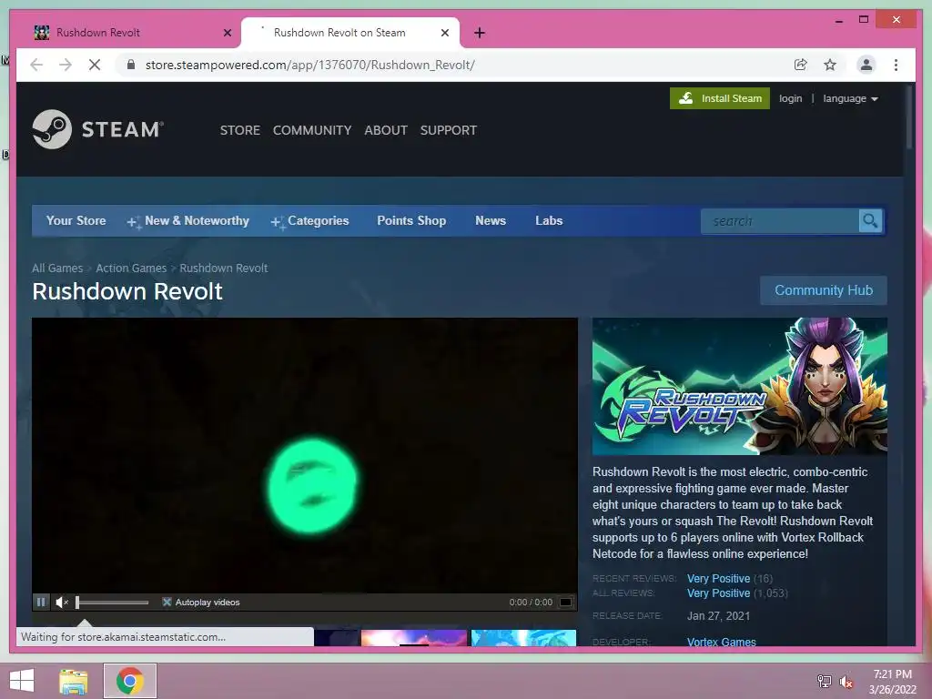The image size is (932, 699).
Task: Go back to the previous page
Action: (x=36, y=65)
